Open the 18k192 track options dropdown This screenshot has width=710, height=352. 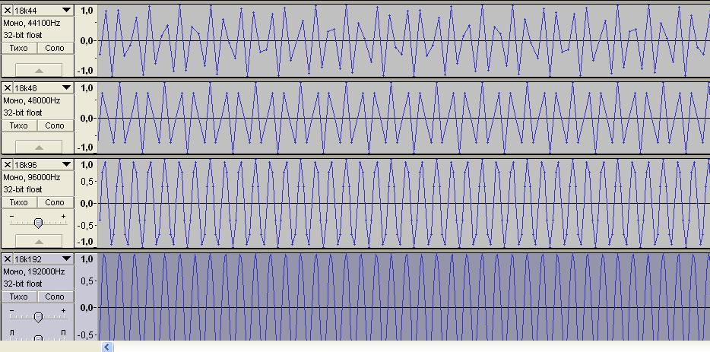66,259
